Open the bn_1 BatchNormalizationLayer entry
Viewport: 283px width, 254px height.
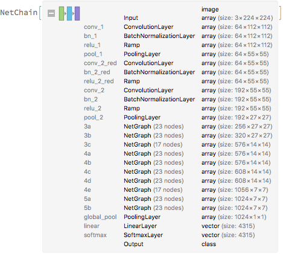(178, 36)
